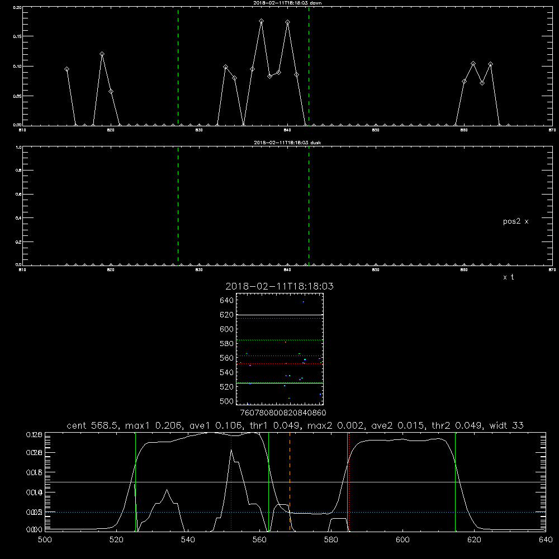The height and width of the screenshot is (559, 559).
Task: Click the '760780800820840860' x-axis labels of scatter plot
Action: pos(283,413)
